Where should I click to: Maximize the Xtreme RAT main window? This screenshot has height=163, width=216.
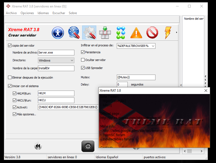click(189, 6)
